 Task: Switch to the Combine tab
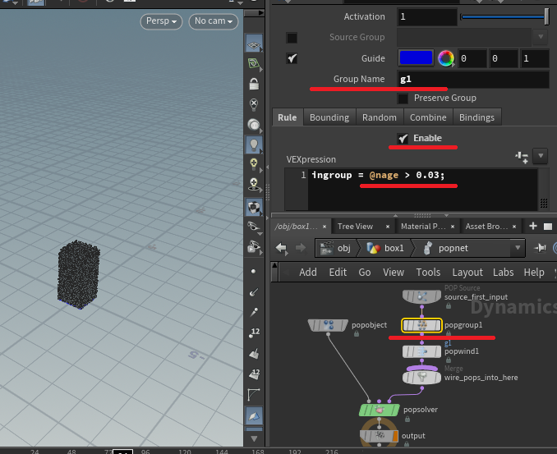(x=428, y=117)
